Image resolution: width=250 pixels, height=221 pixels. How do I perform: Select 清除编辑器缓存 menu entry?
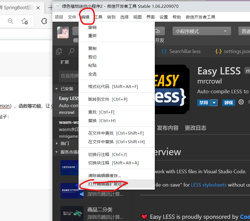117,176
